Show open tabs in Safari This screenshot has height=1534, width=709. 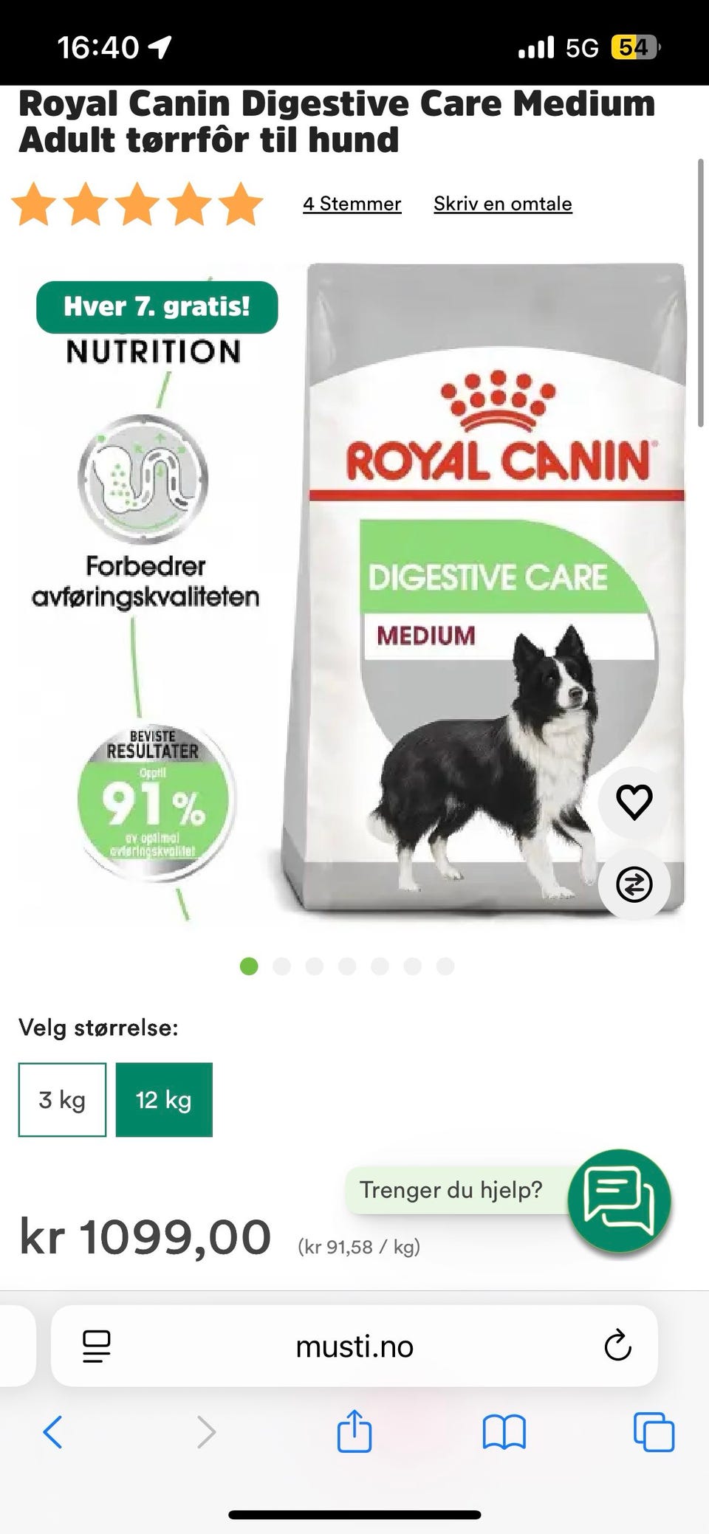(654, 1432)
